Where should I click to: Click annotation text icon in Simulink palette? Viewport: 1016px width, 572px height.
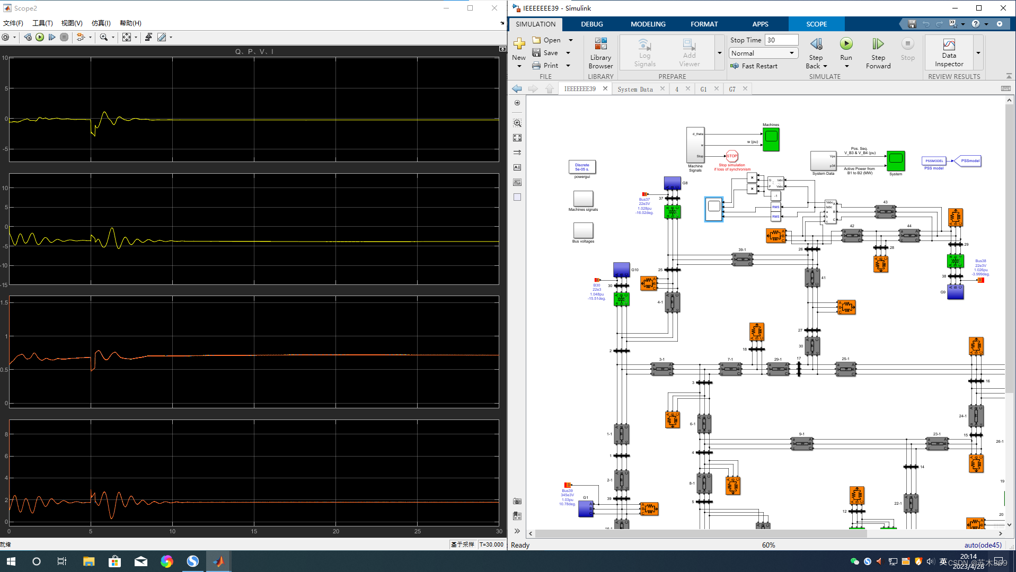[x=517, y=167]
